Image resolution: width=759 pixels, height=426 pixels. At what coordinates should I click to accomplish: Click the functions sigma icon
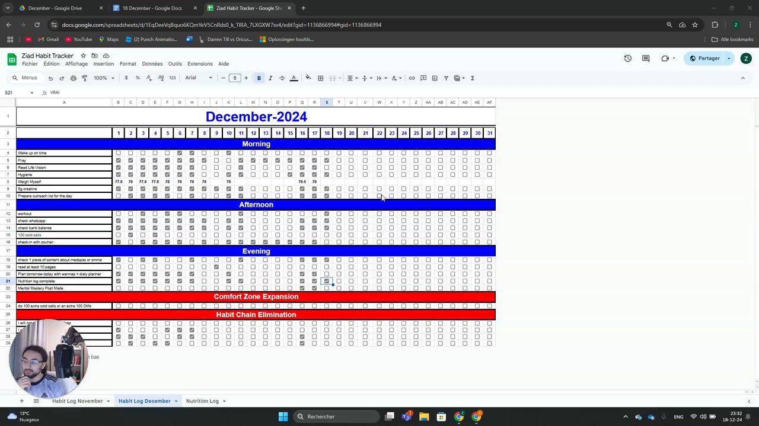[x=473, y=78]
